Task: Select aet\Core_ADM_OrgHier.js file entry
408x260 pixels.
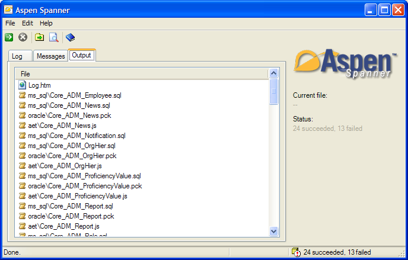Action: [65, 166]
